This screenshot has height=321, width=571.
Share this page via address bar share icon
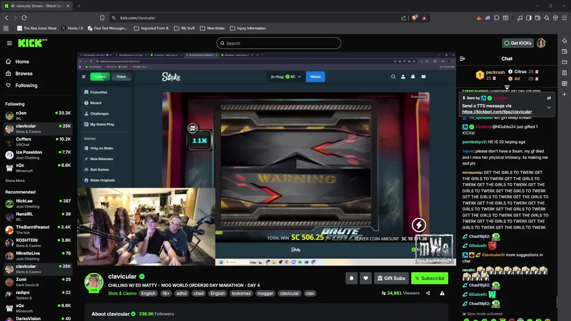404,18
